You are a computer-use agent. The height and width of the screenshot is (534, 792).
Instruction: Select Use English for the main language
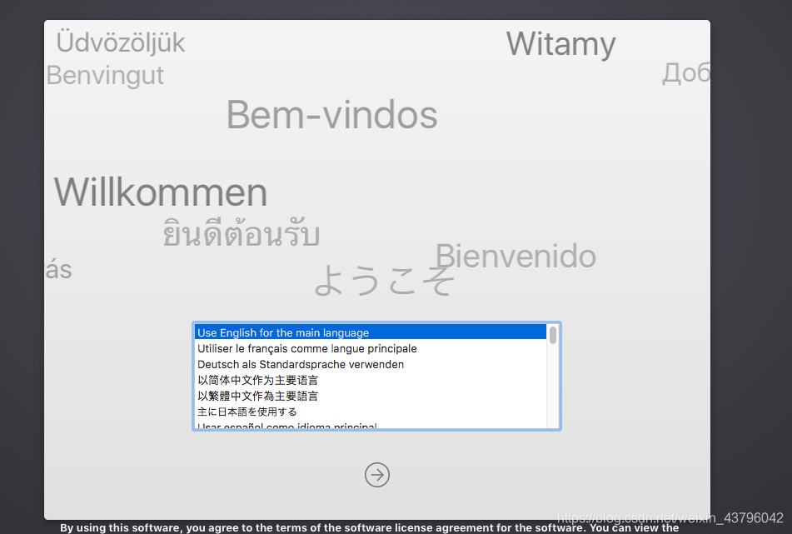point(371,332)
